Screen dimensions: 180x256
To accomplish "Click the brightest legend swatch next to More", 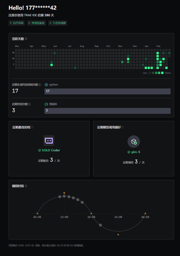I will 162,73.
